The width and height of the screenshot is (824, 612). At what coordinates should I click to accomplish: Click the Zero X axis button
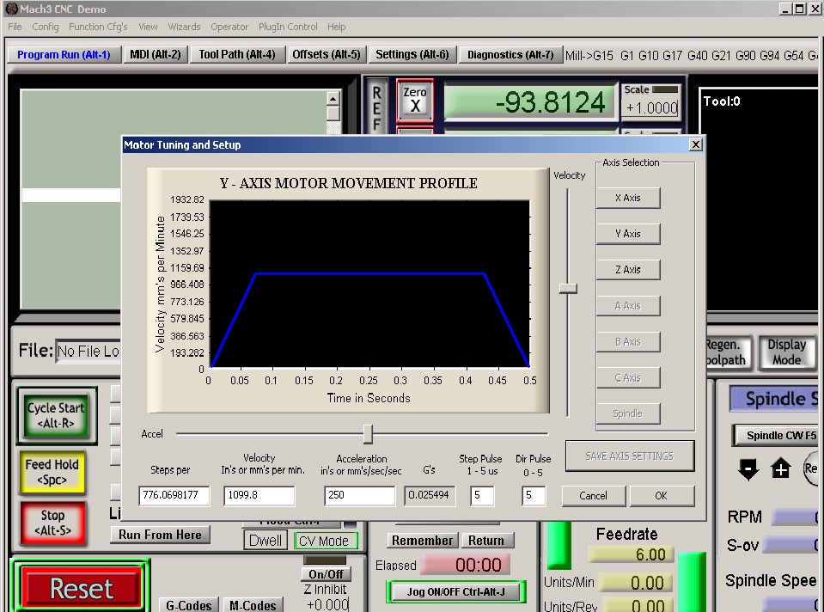415,100
